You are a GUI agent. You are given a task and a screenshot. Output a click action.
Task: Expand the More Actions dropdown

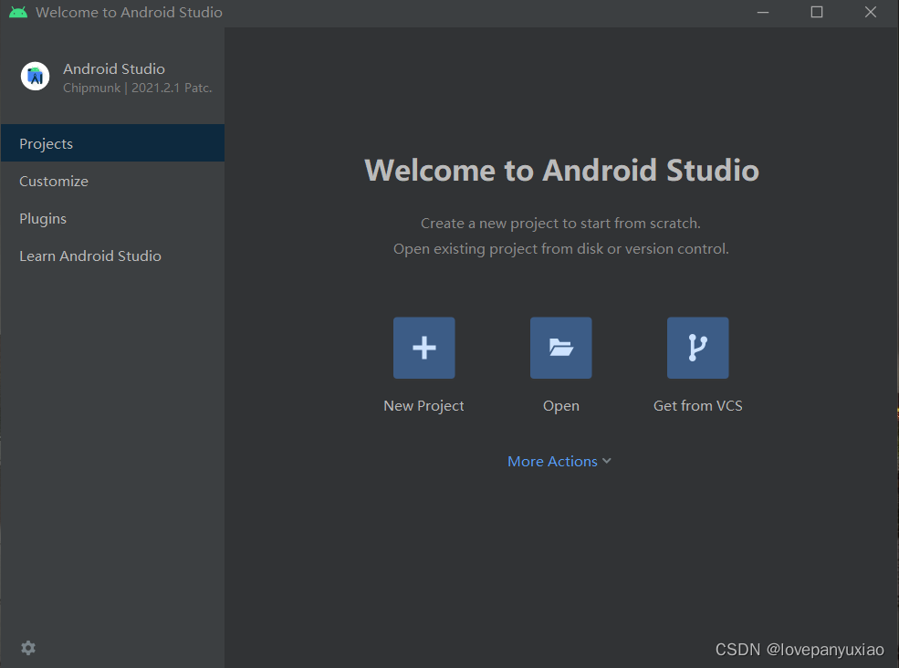pyautogui.click(x=559, y=461)
